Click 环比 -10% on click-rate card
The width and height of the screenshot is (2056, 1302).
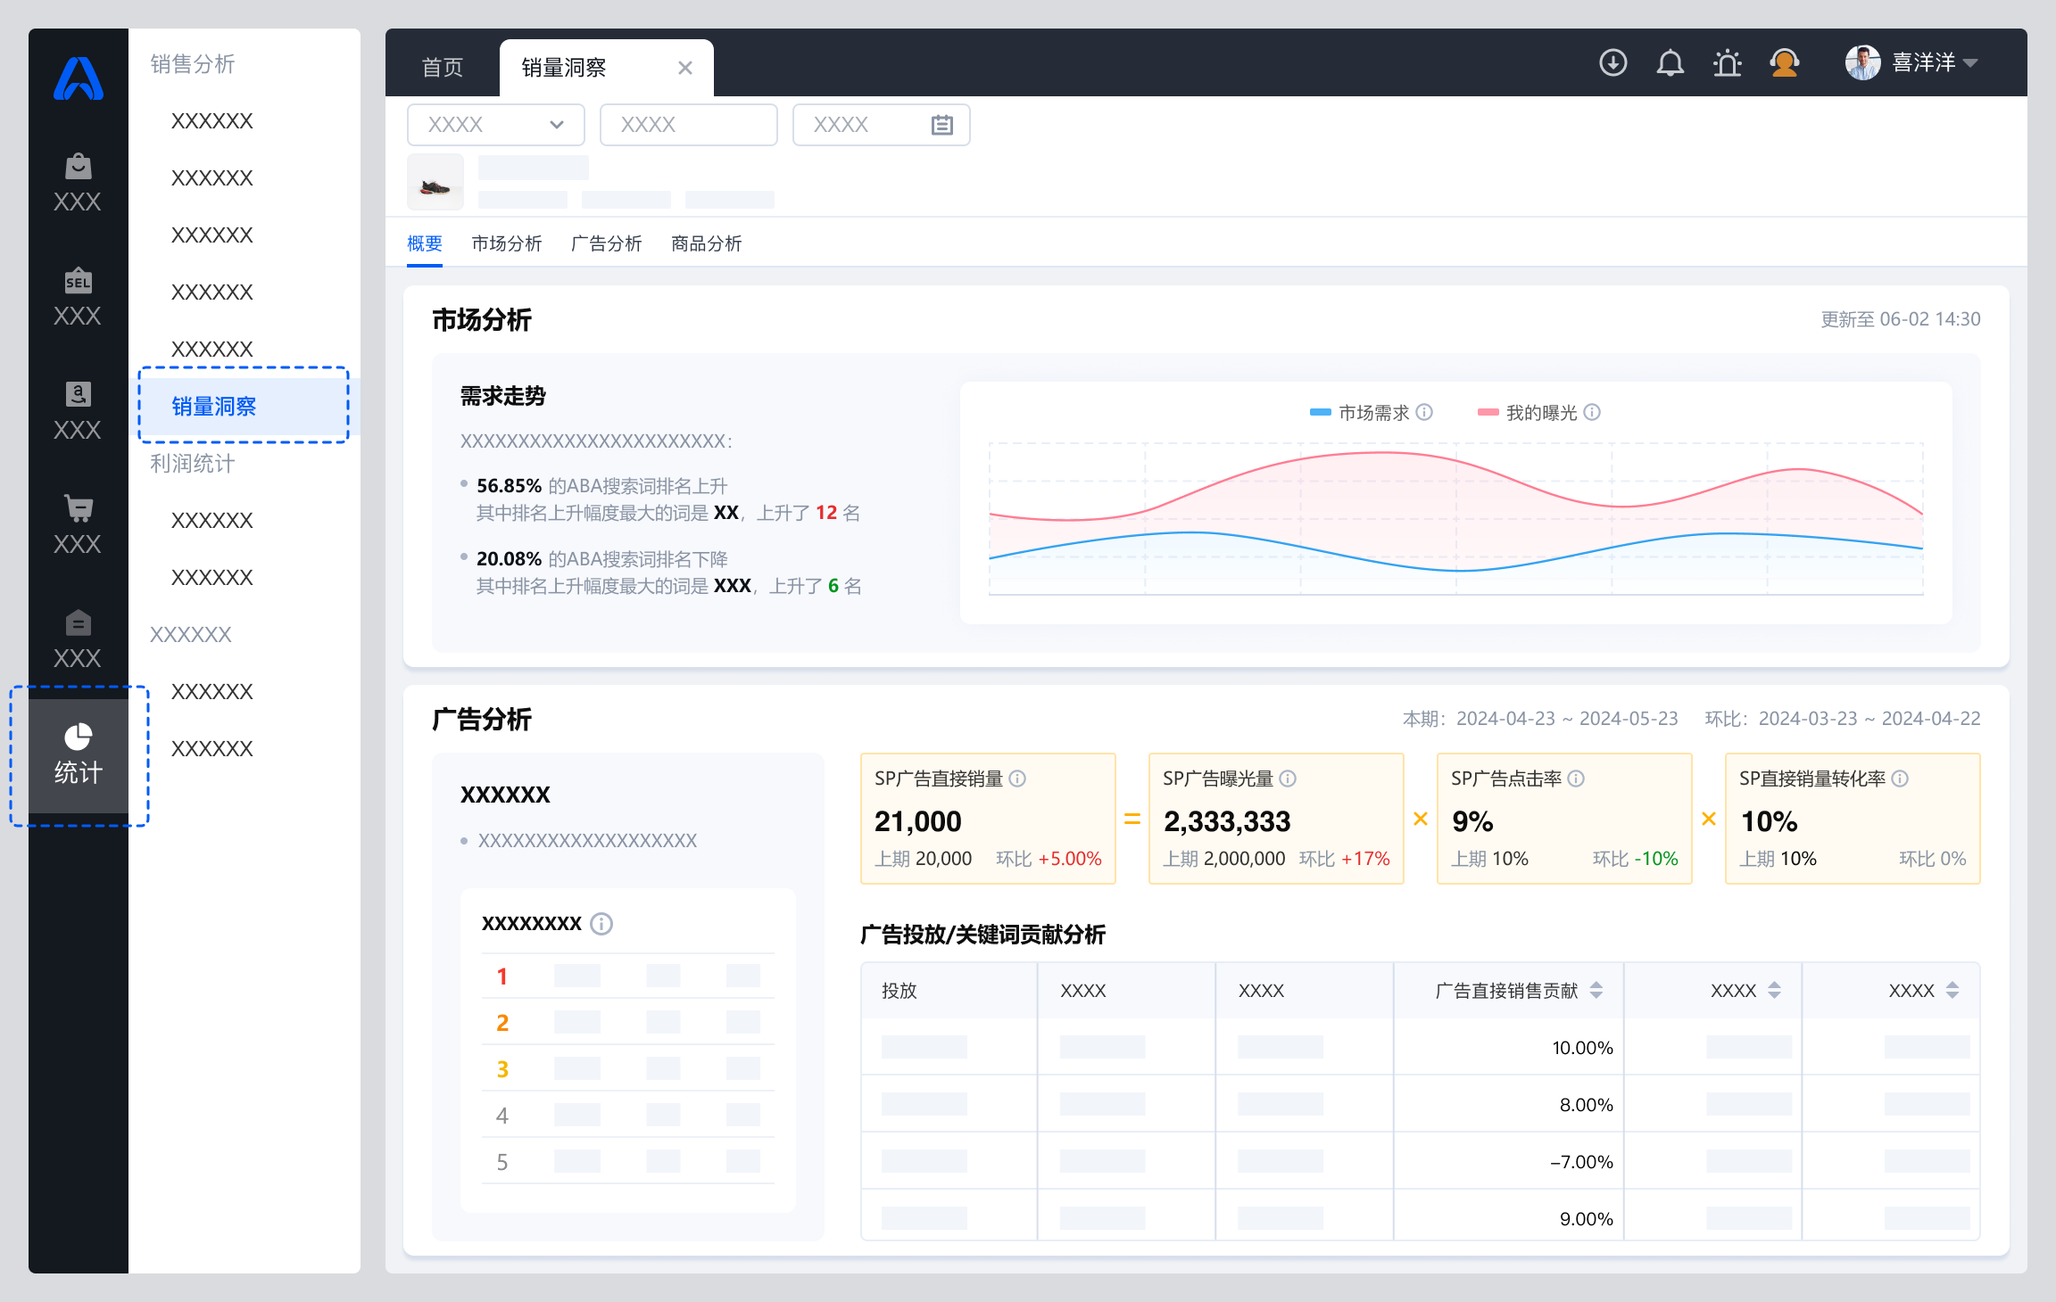(x=1636, y=859)
